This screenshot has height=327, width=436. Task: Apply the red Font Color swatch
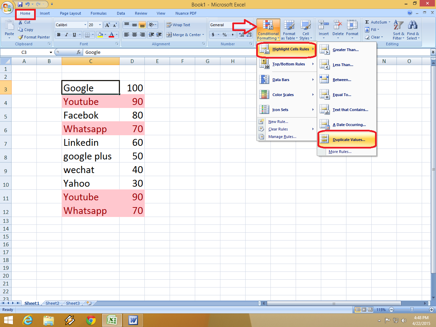tap(111, 35)
